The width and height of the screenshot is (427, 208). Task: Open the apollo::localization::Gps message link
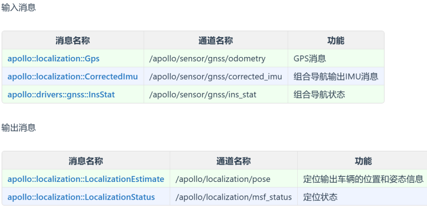pyautogui.click(x=53, y=59)
